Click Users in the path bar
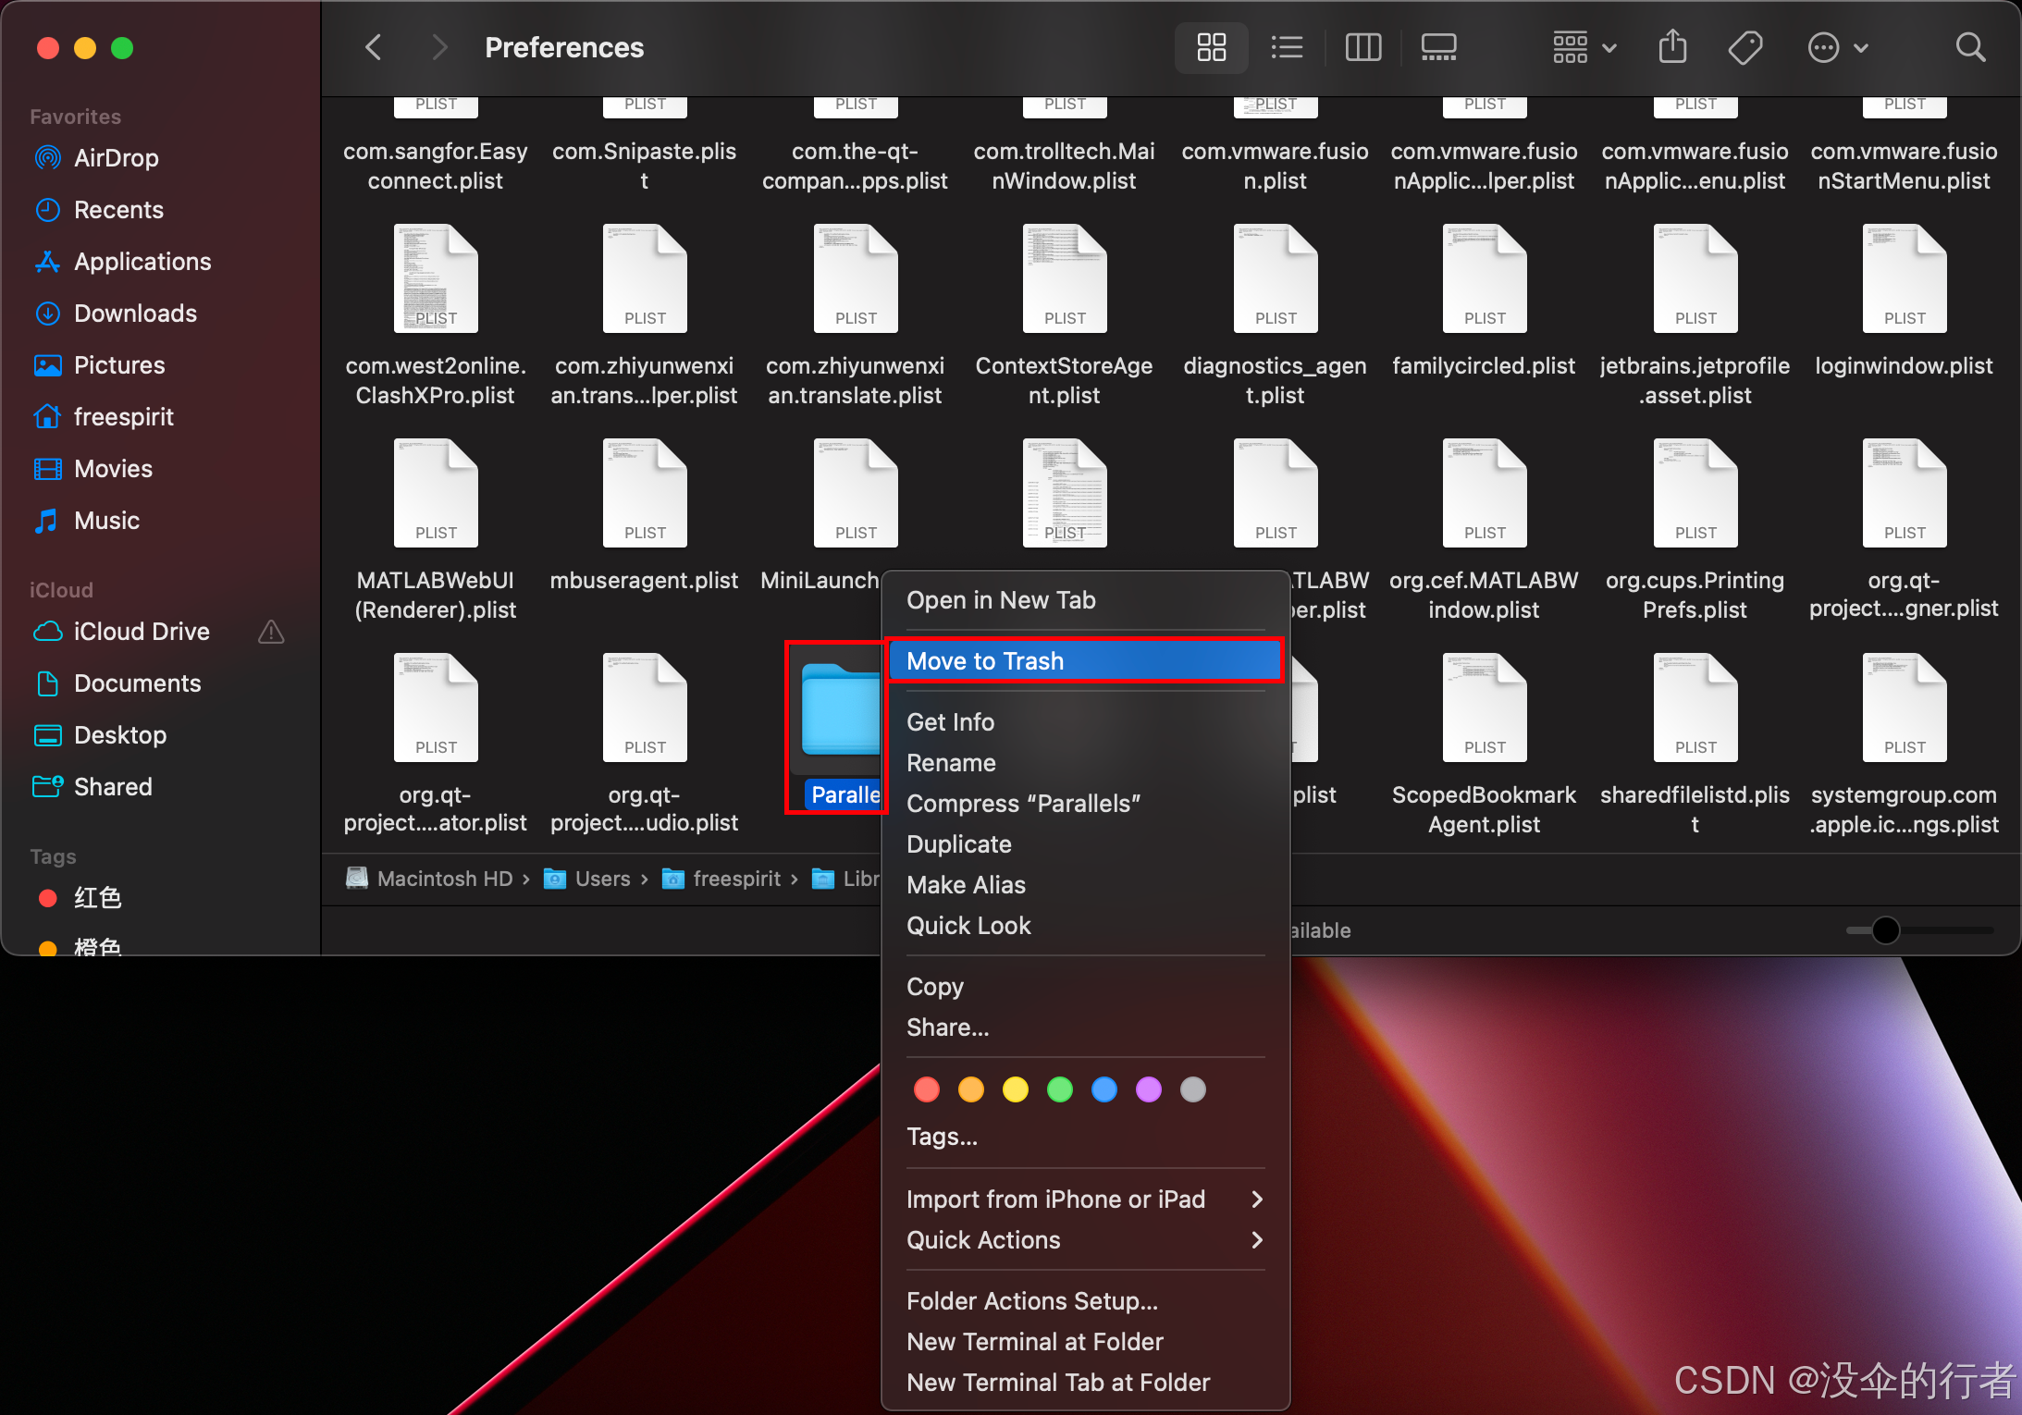Screen dimensions: 2022x1415 tap(601, 879)
